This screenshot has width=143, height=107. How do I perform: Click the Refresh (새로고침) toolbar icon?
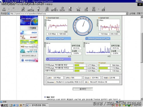pyautogui.click(x=31, y=9)
